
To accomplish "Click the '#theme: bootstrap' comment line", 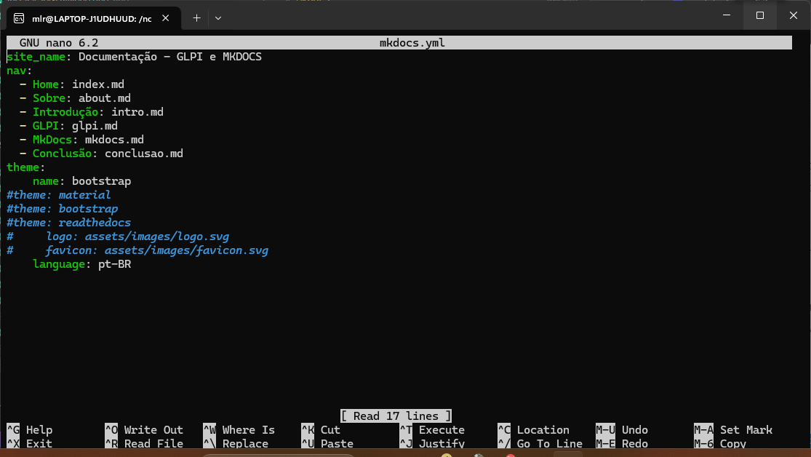I will point(62,209).
